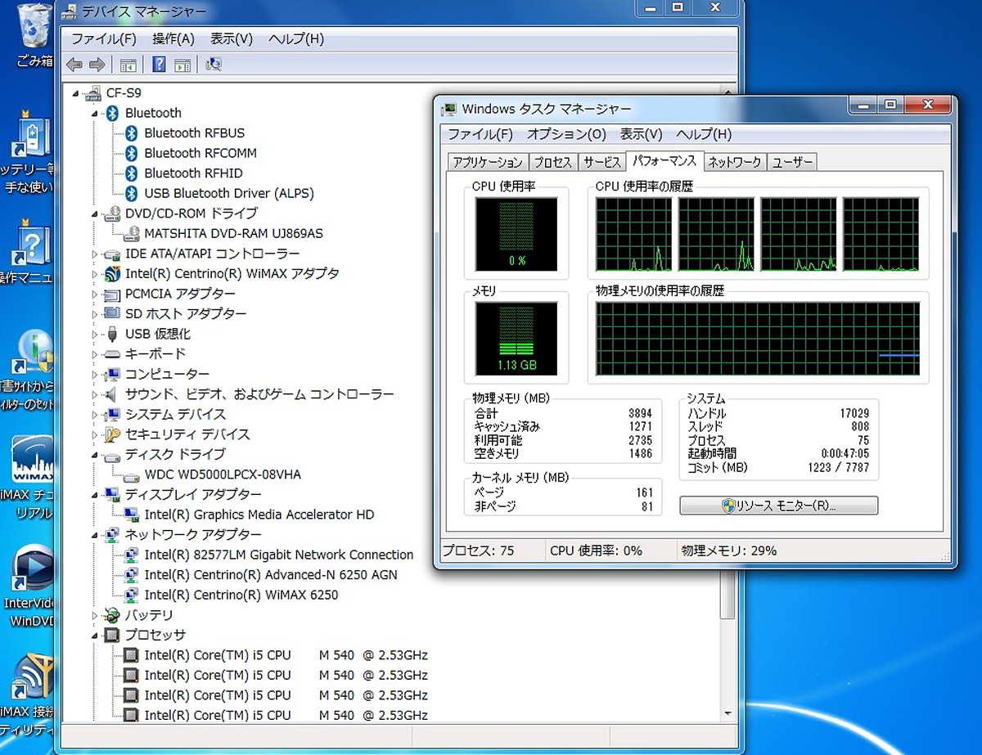This screenshot has width=982, height=755.
Task: Switch to ネットワーク tab
Action: pos(735,162)
